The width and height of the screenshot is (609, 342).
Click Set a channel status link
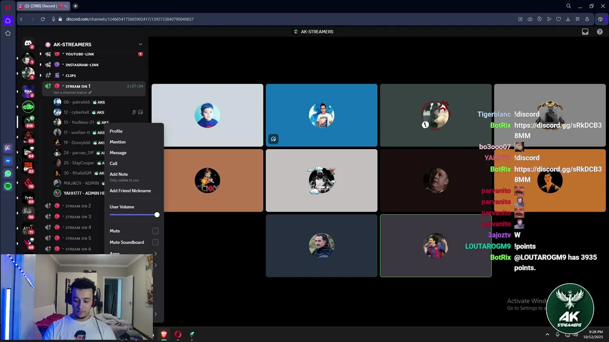(70, 93)
